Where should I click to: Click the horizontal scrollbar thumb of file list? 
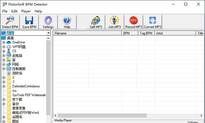point(102,115)
